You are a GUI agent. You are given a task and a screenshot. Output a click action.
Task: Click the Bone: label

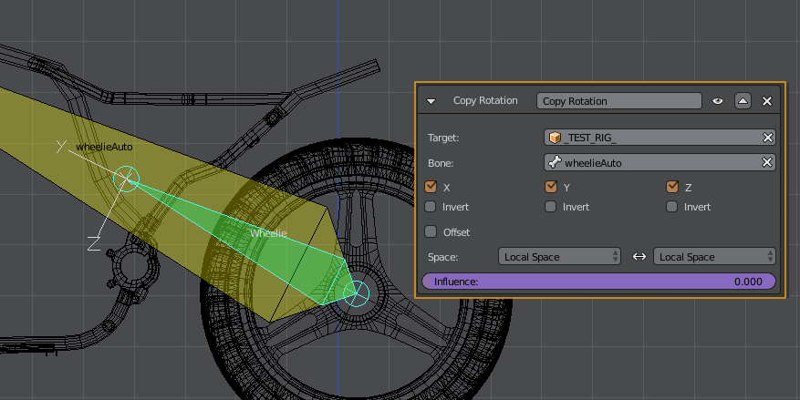(x=441, y=163)
